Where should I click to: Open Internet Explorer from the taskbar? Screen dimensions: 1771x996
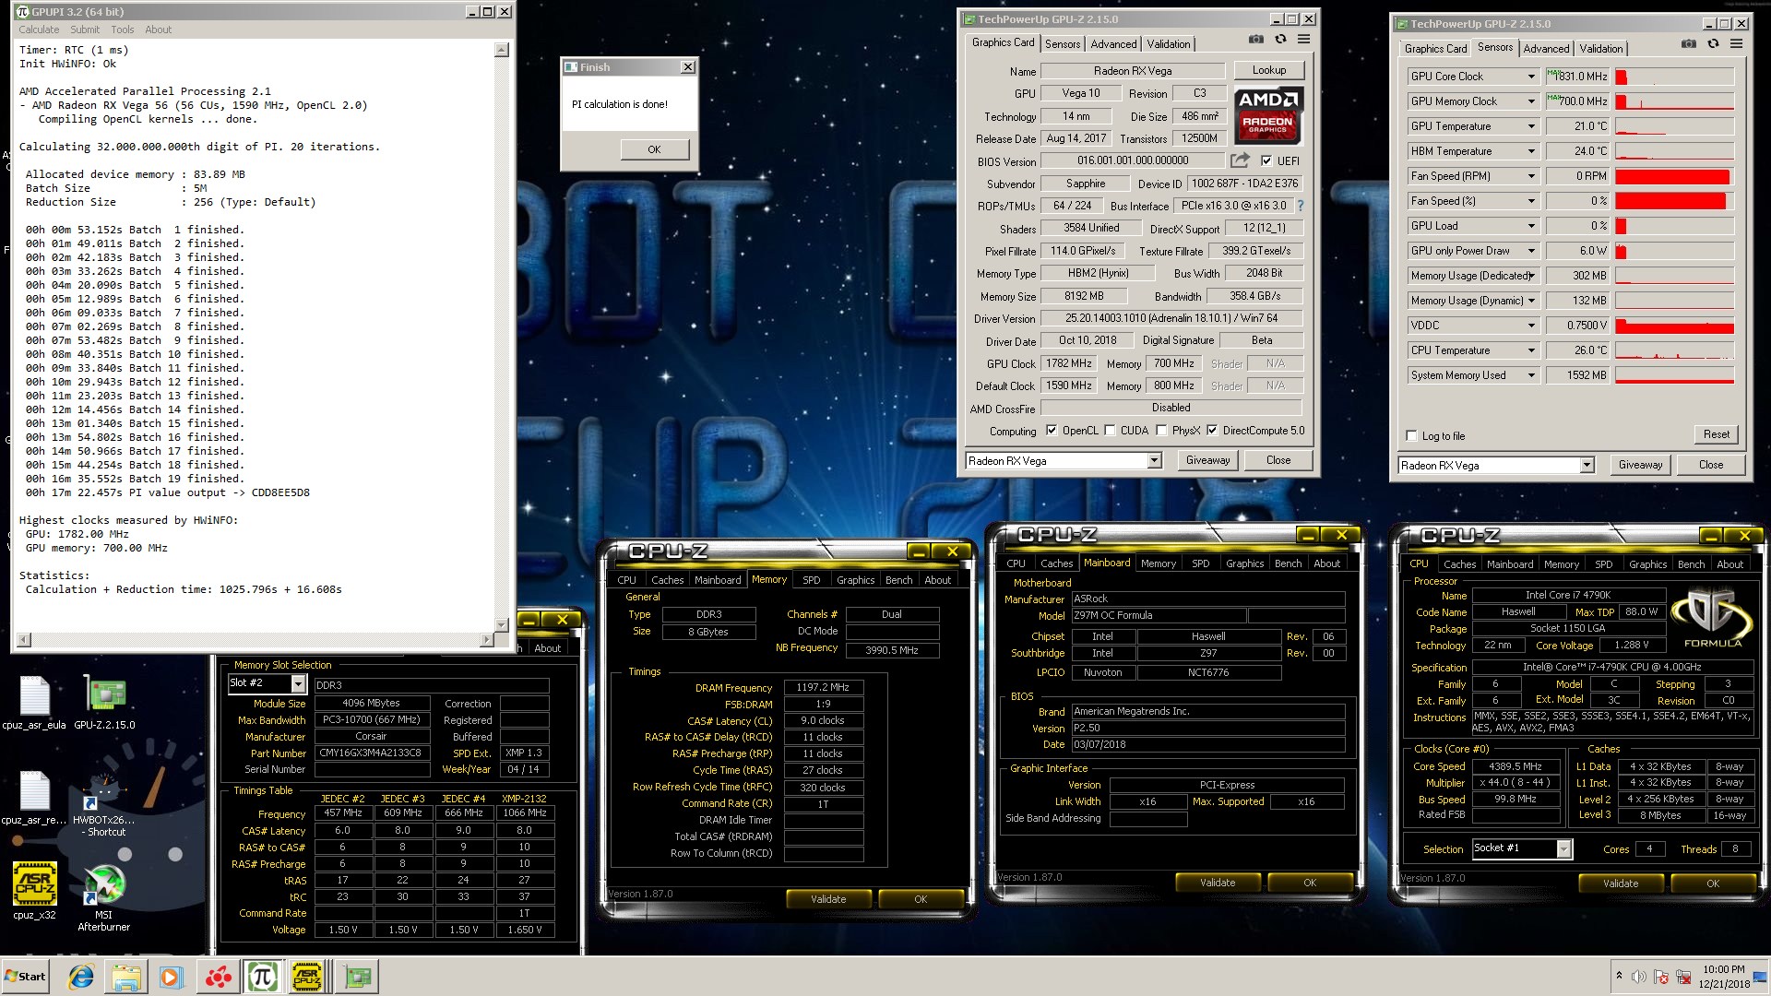(x=81, y=977)
